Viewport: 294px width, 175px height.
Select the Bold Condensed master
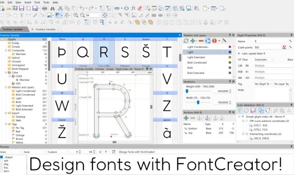207,62
